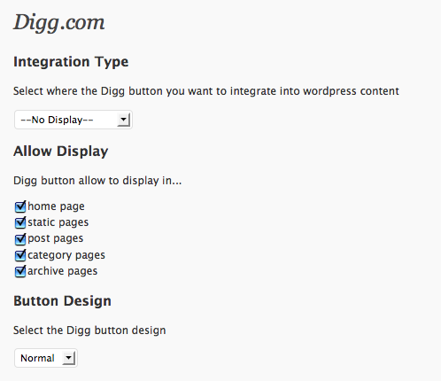Click the Button Design heading
441x381 pixels.
pyautogui.click(x=62, y=301)
